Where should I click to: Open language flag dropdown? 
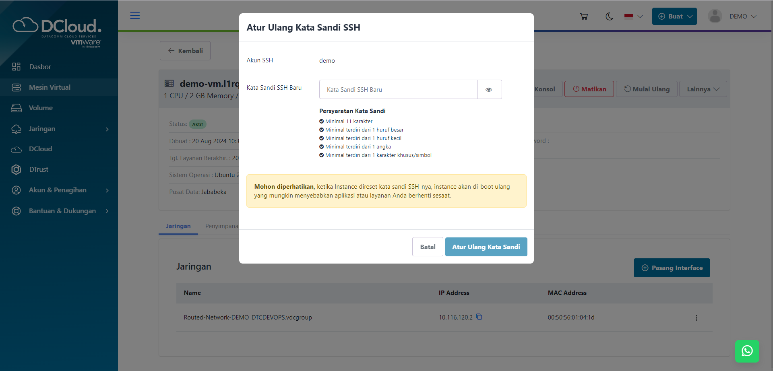coord(633,16)
